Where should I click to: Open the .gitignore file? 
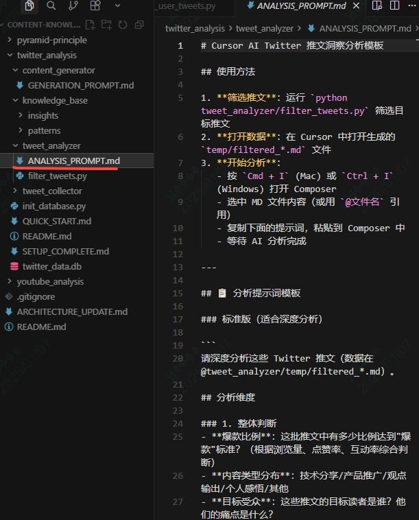36,297
